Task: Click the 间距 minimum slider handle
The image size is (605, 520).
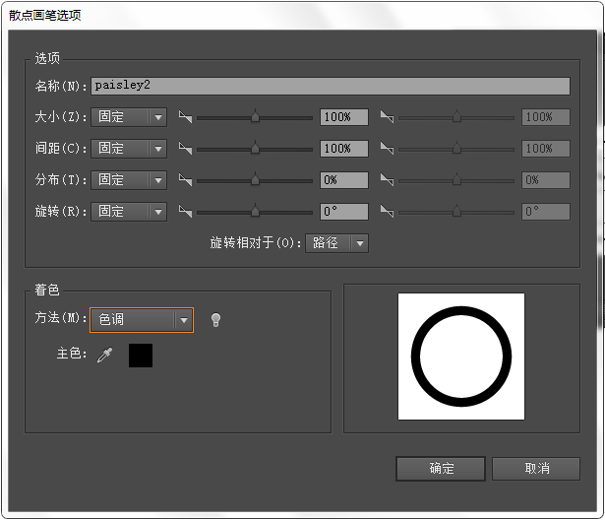Action: pos(255,148)
